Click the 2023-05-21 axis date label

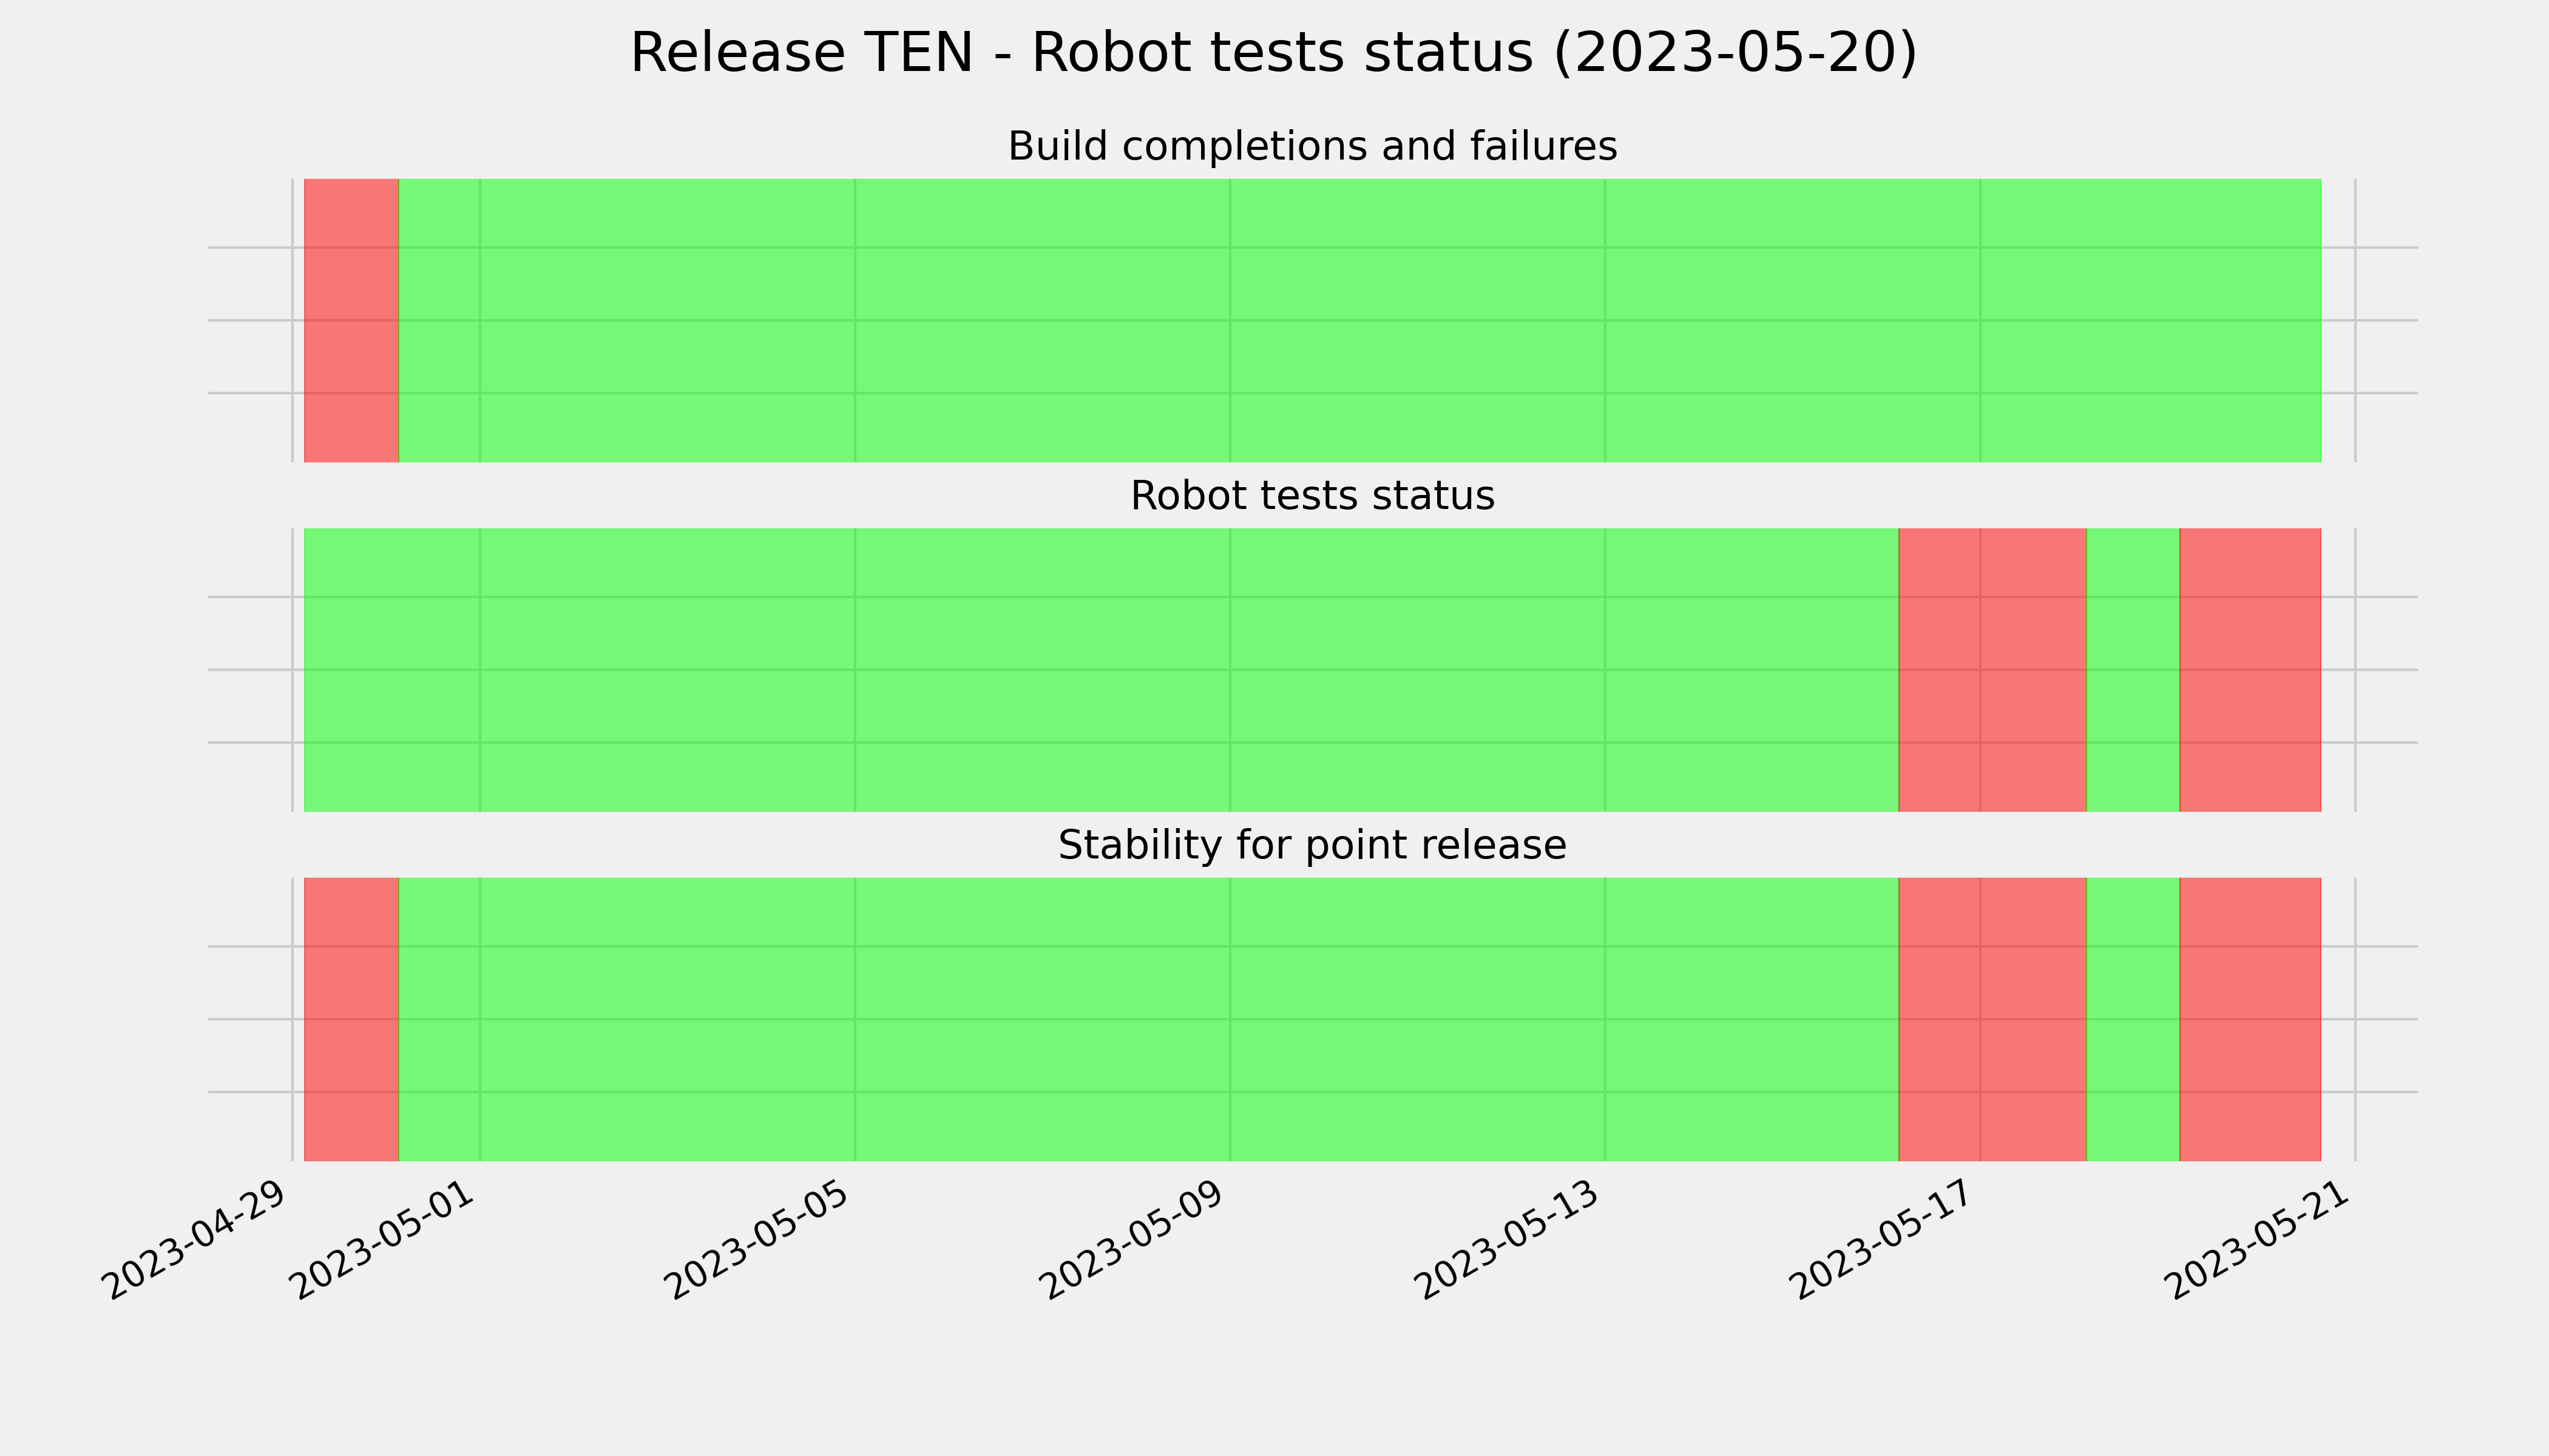(2258, 1240)
